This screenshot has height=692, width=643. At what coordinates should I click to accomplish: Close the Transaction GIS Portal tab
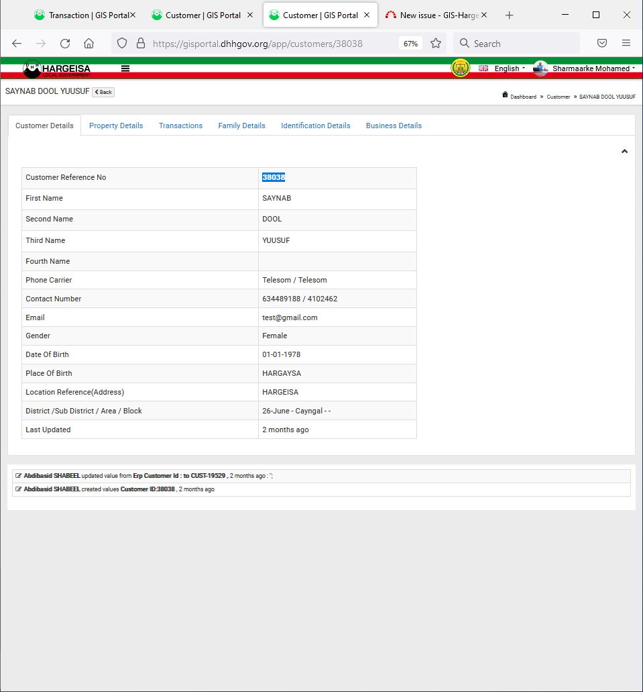[x=133, y=15]
